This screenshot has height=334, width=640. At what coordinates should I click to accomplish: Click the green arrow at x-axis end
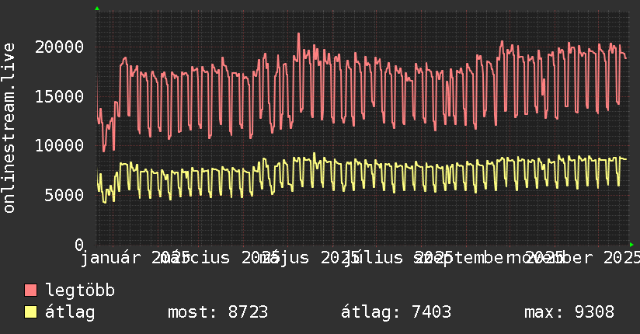click(631, 245)
